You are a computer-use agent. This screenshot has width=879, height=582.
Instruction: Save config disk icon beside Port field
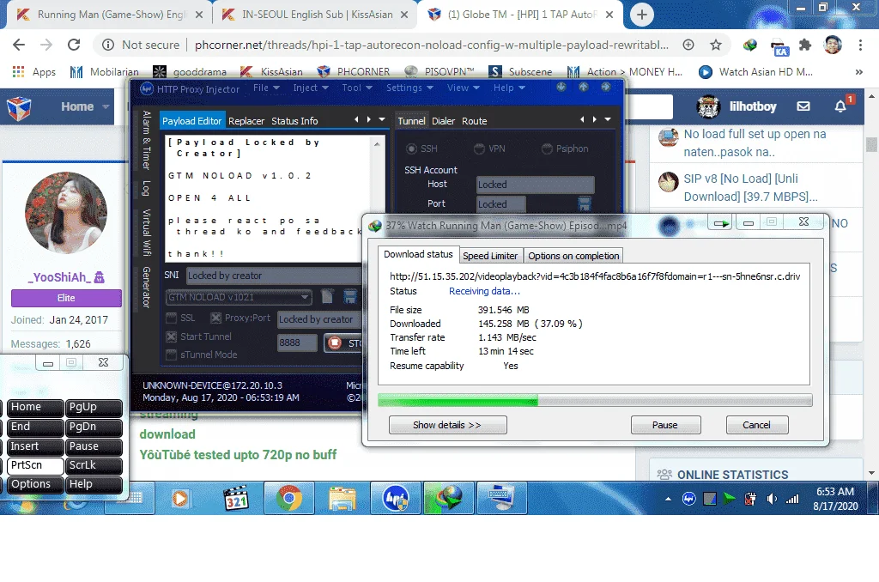(x=584, y=203)
